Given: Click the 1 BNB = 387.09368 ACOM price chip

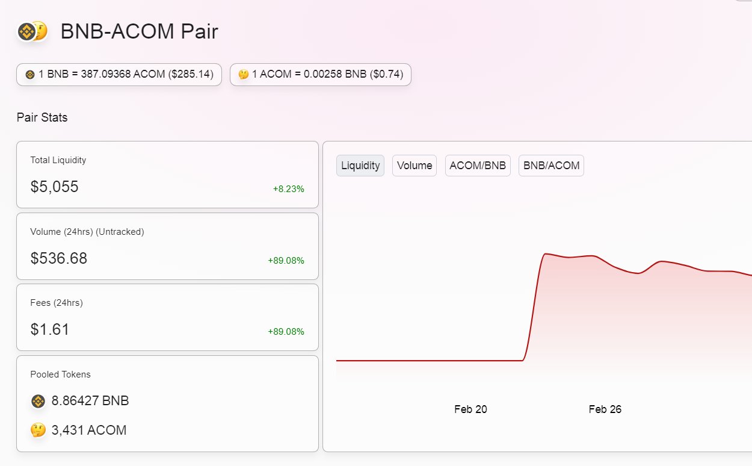Looking at the screenshot, I should pos(119,75).
